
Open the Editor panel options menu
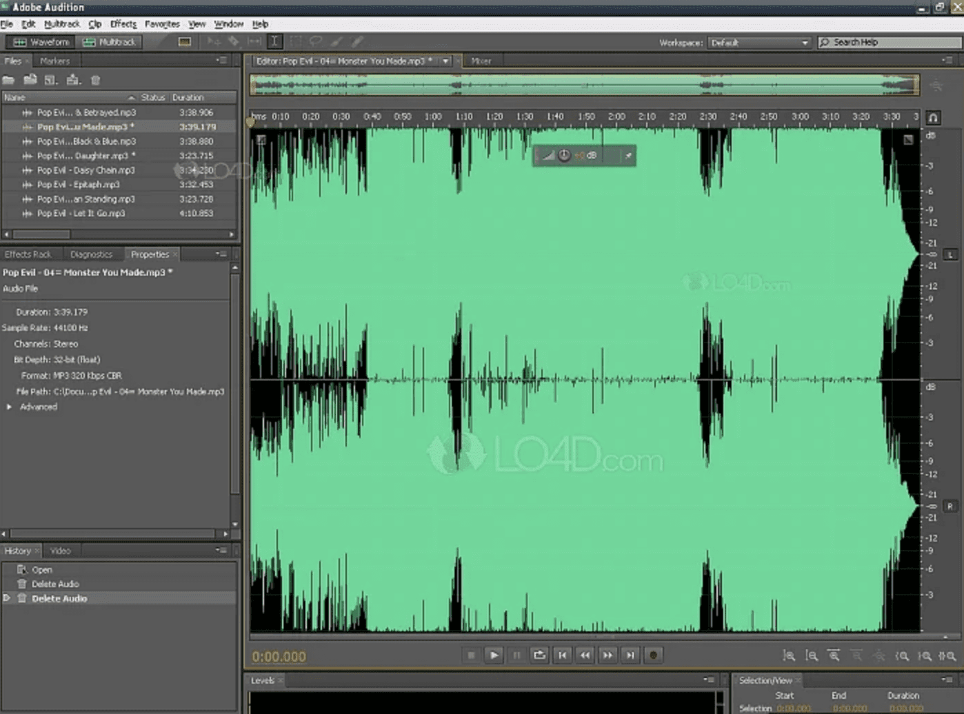click(x=947, y=61)
